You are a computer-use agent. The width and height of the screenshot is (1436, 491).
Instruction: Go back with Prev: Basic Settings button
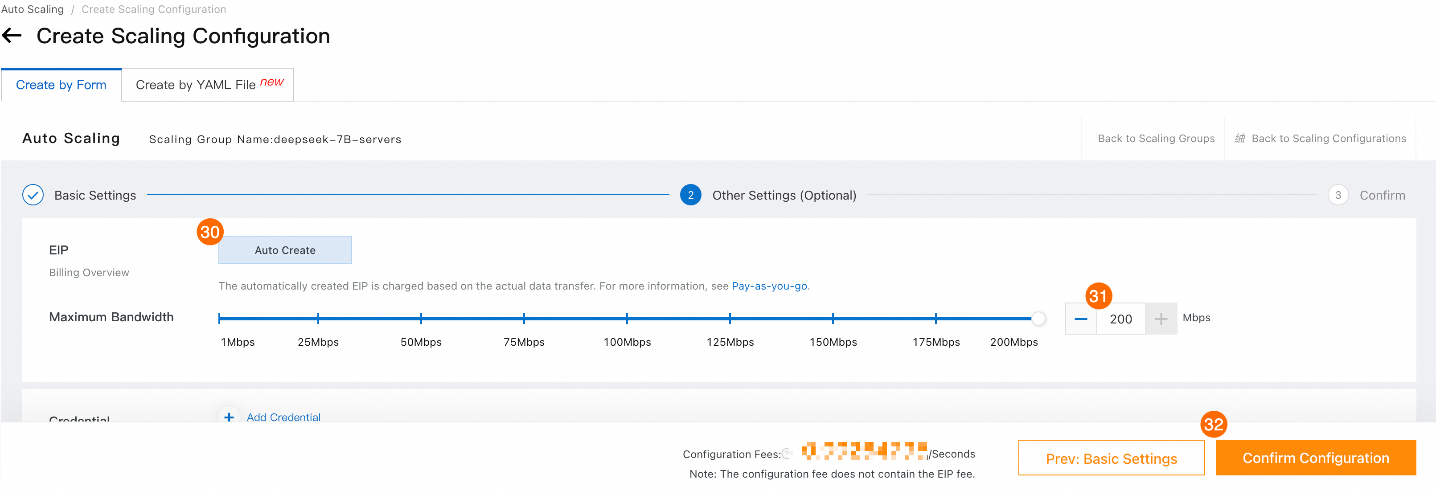pos(1111,458)
